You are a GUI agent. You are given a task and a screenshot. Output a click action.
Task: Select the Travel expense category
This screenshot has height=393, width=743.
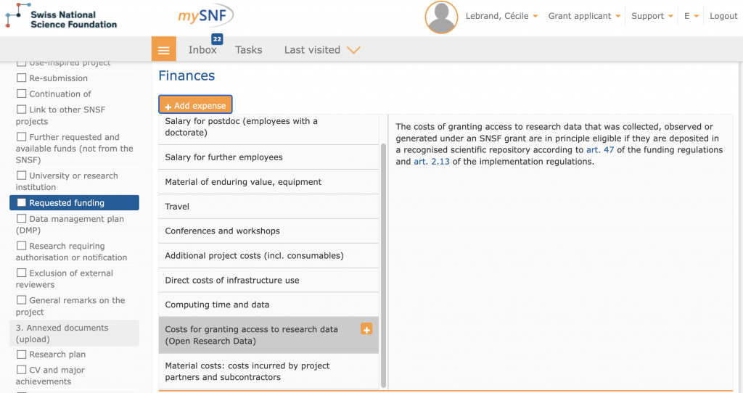click(268, 207)
